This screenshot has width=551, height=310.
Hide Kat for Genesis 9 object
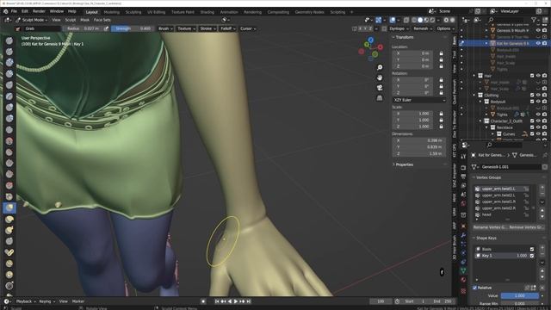pyautogui.click(x=538, y=43)
